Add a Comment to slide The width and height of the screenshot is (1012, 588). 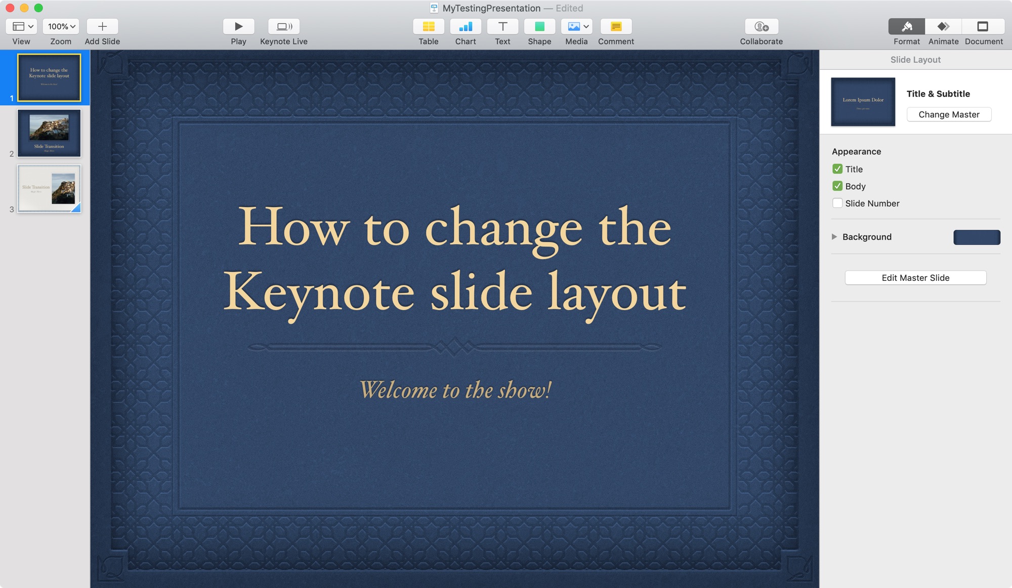[x=616, y=26]
